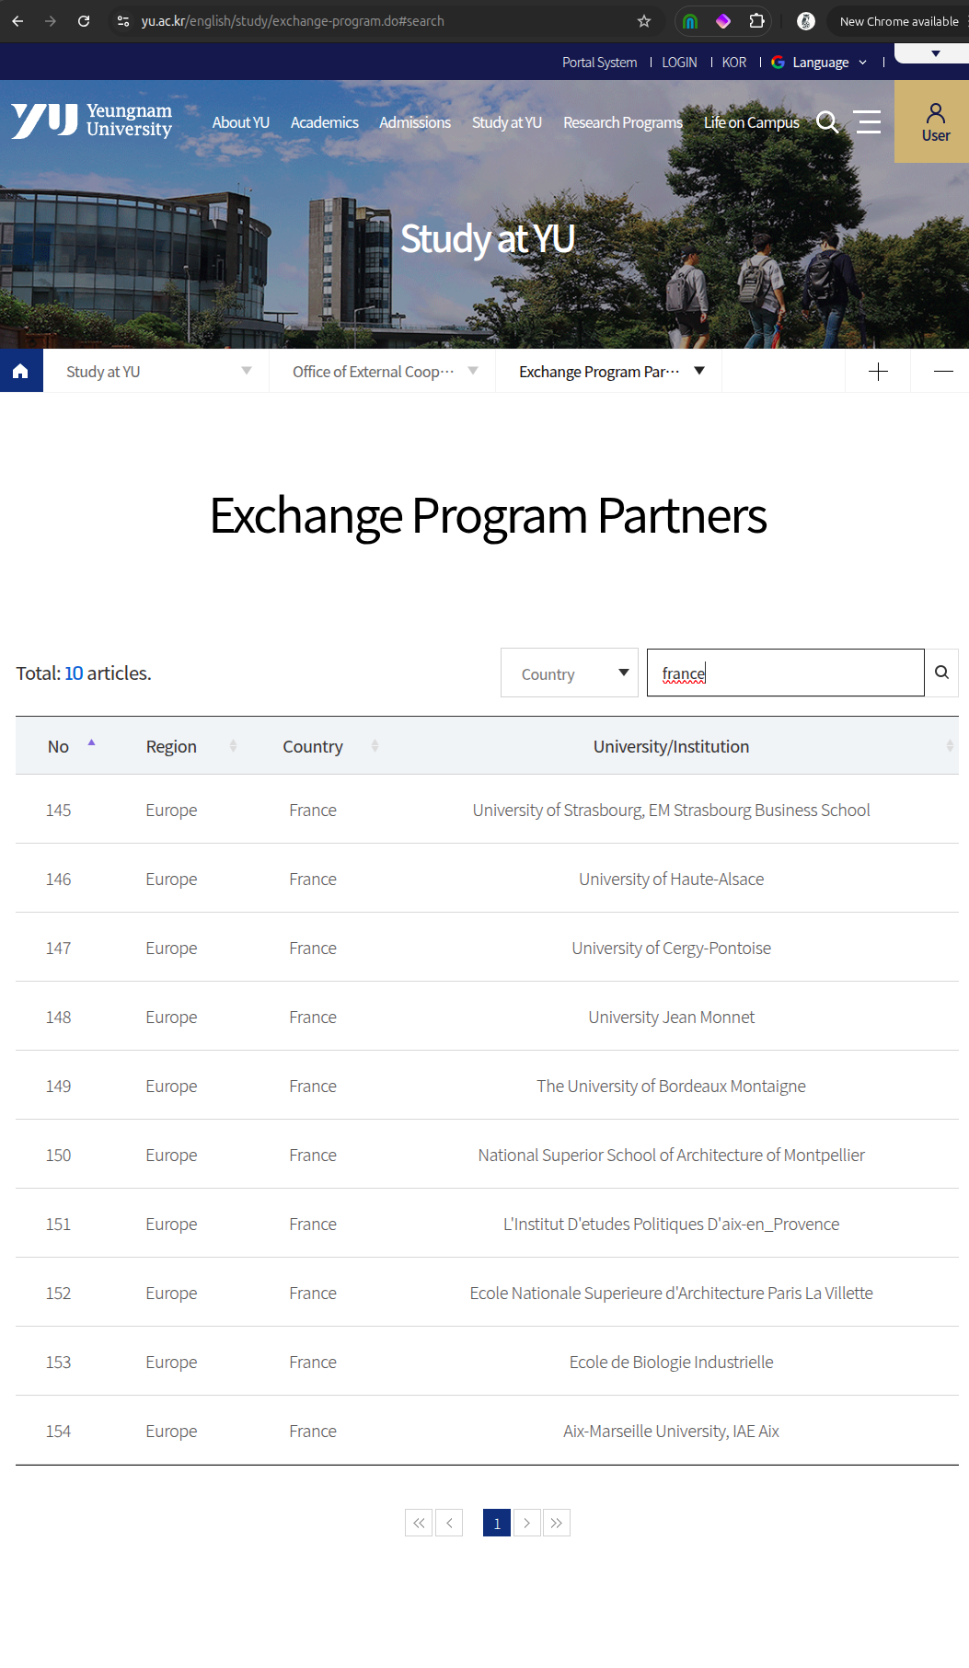
Task: Bookmark this page with the star icon
Action: coord(644,20)
